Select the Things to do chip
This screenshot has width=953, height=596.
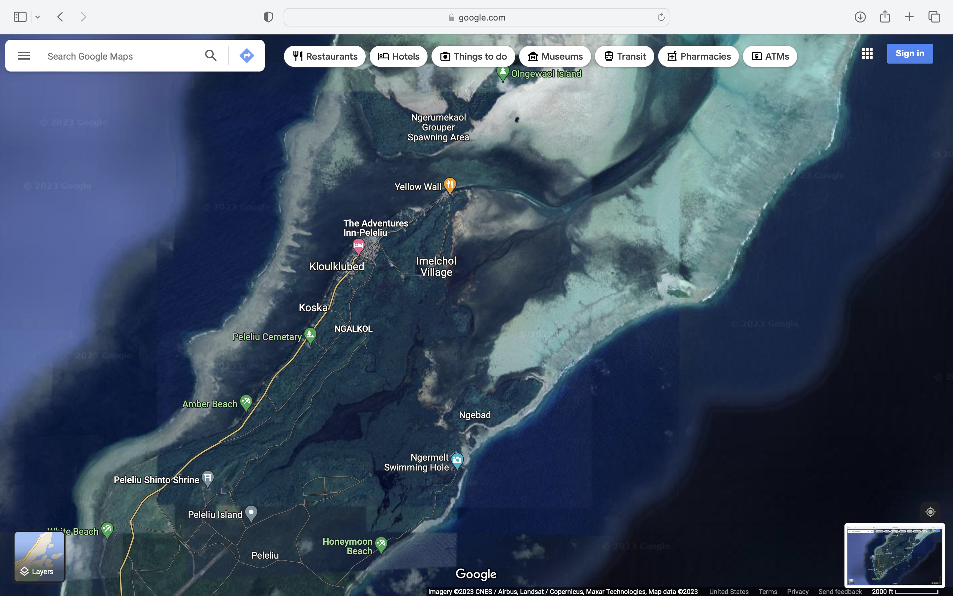(473, 56)
